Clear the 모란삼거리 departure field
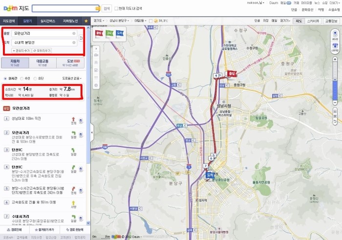 (74, 33)
